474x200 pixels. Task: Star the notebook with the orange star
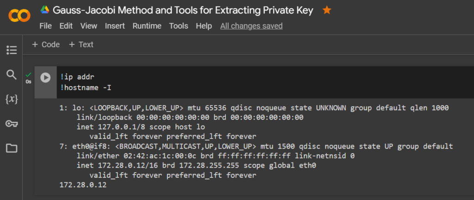[326, 11]
